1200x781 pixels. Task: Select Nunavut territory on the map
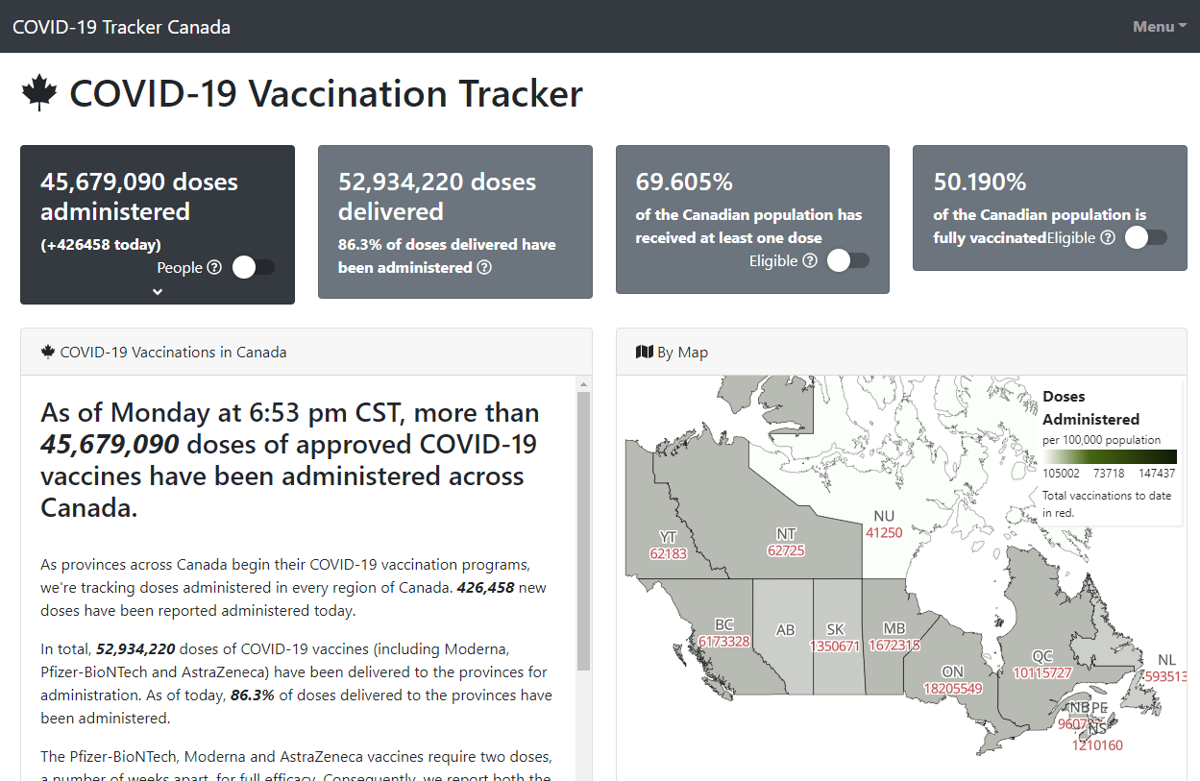(x=884, y=524)
